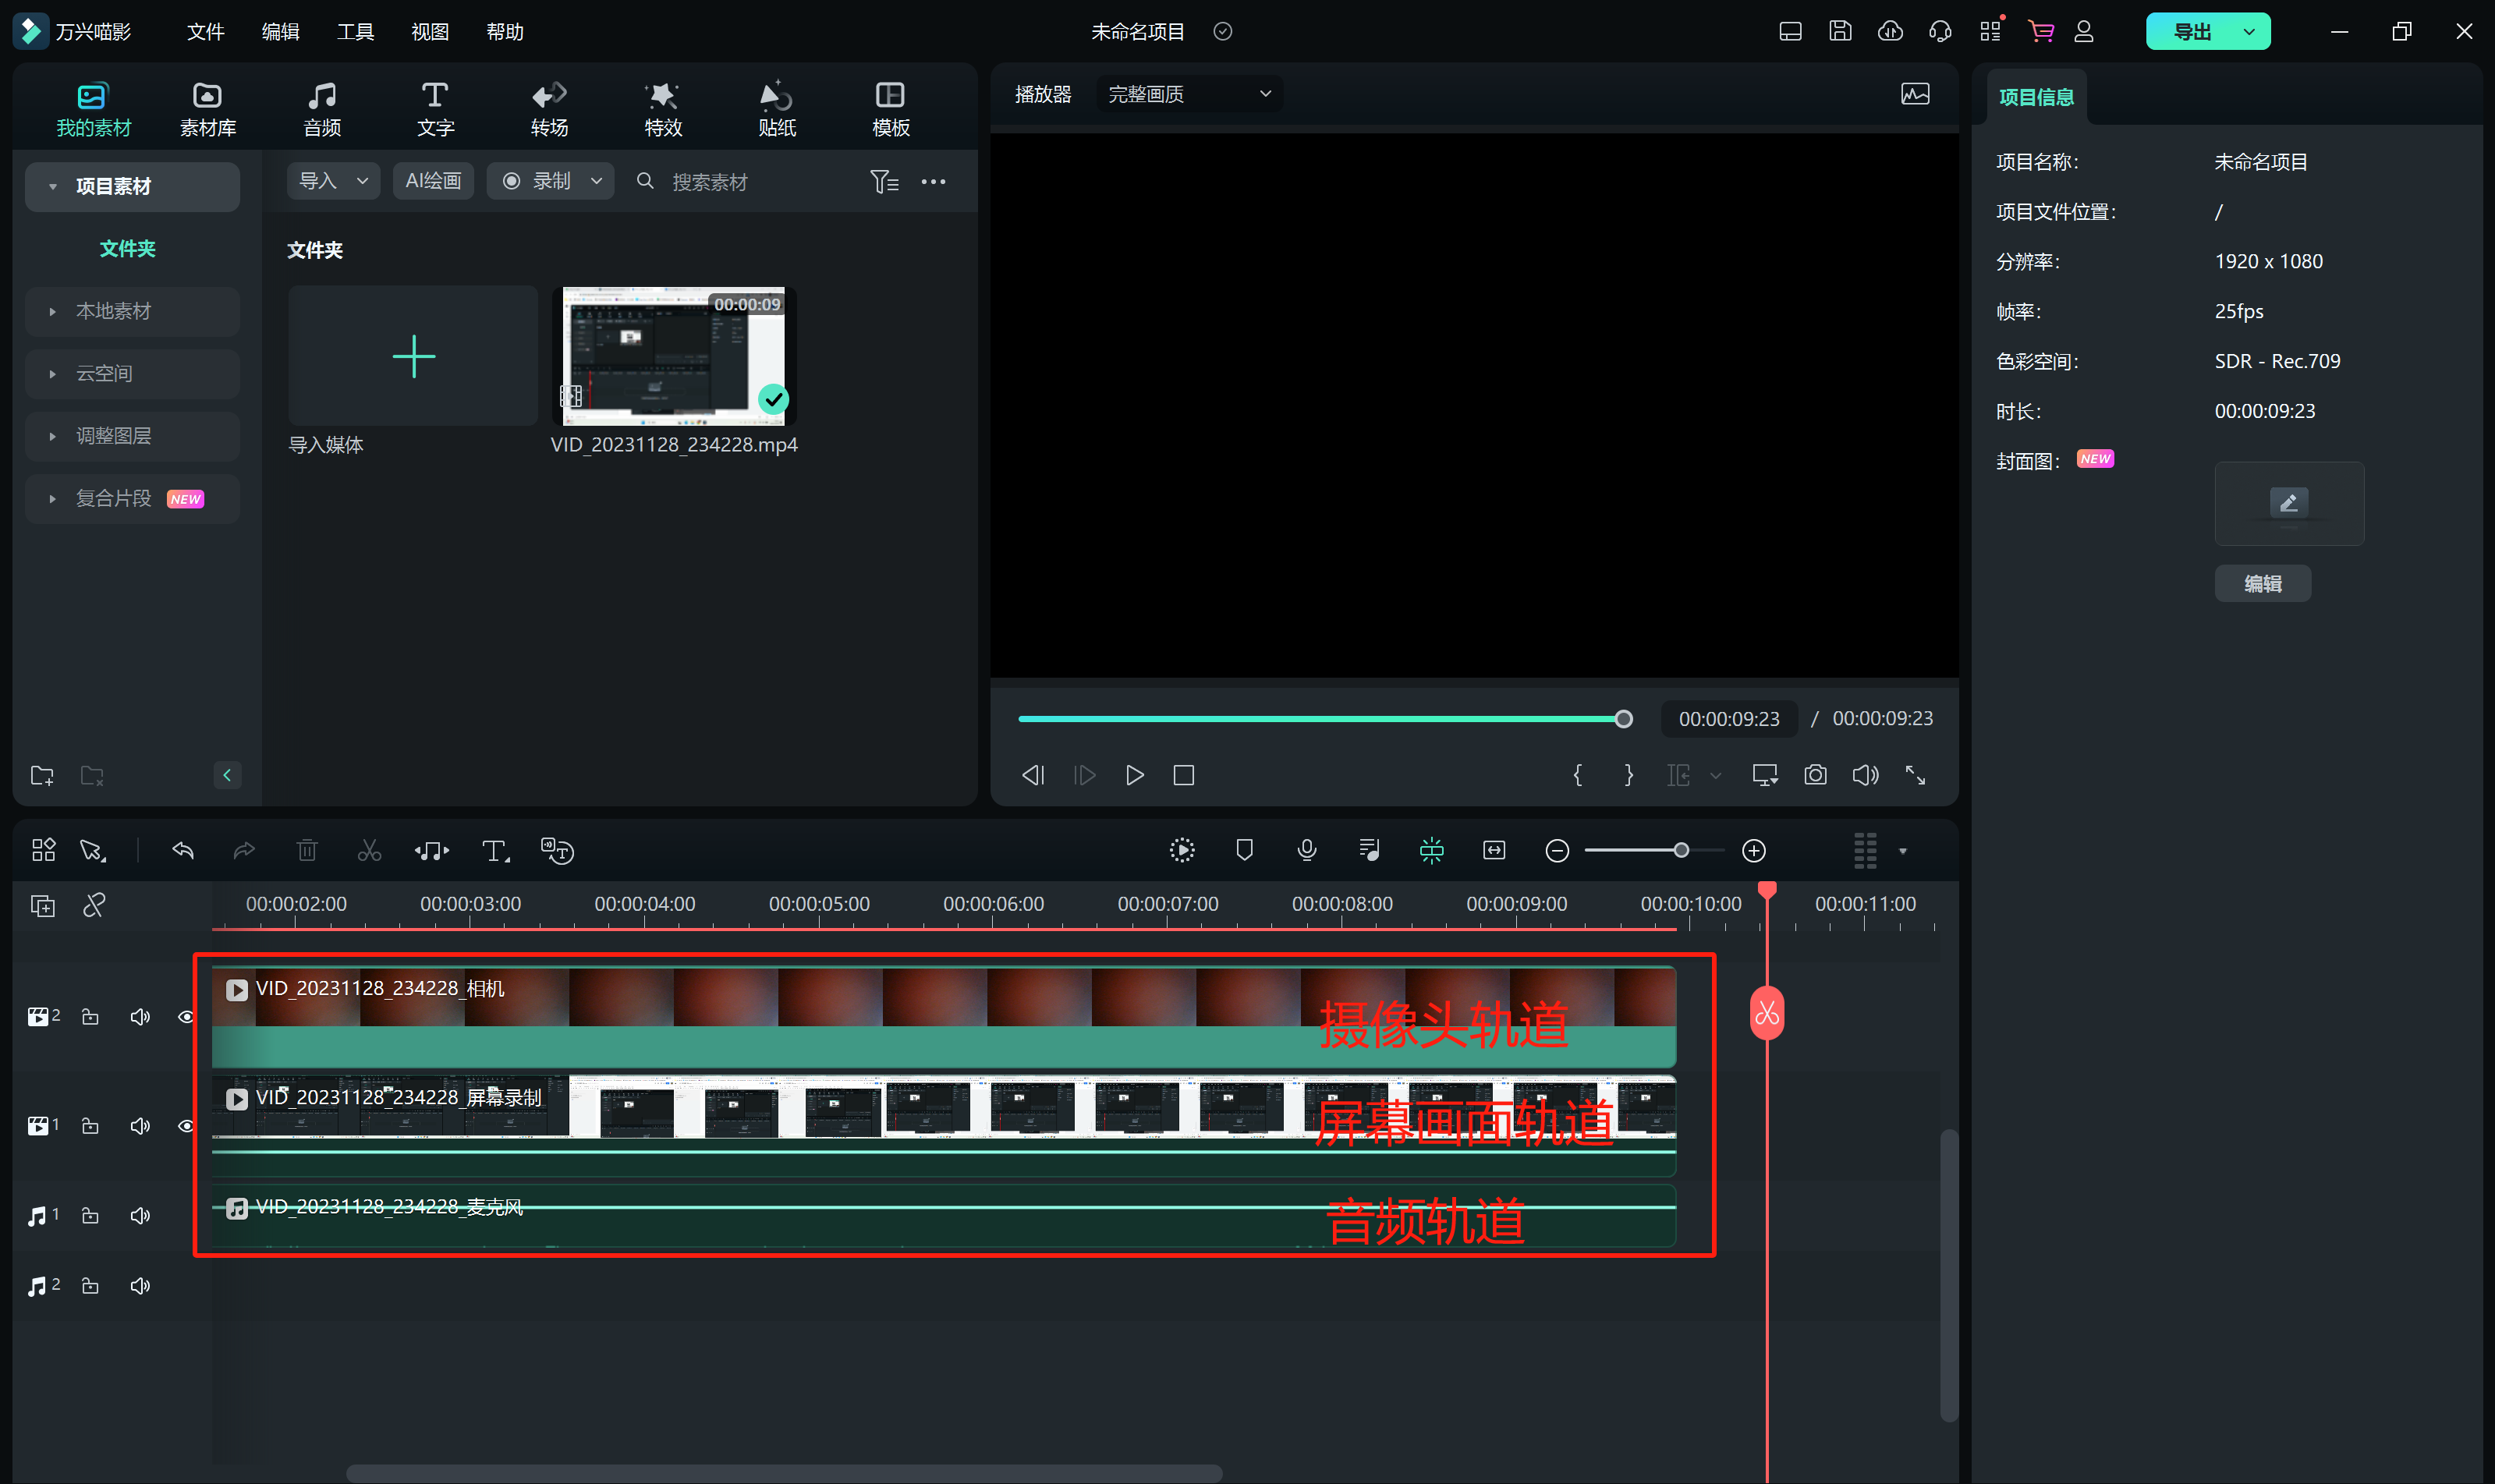Mute audio track 1 speaker icon
The width and height of the screenshot is (2495, 1484).
tap(140, 1215)
